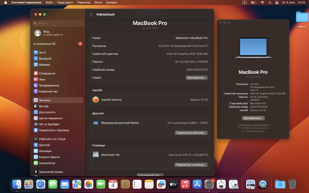Open Siri та Spotlight settings
309x193 pixels.
tap(58, 124)
